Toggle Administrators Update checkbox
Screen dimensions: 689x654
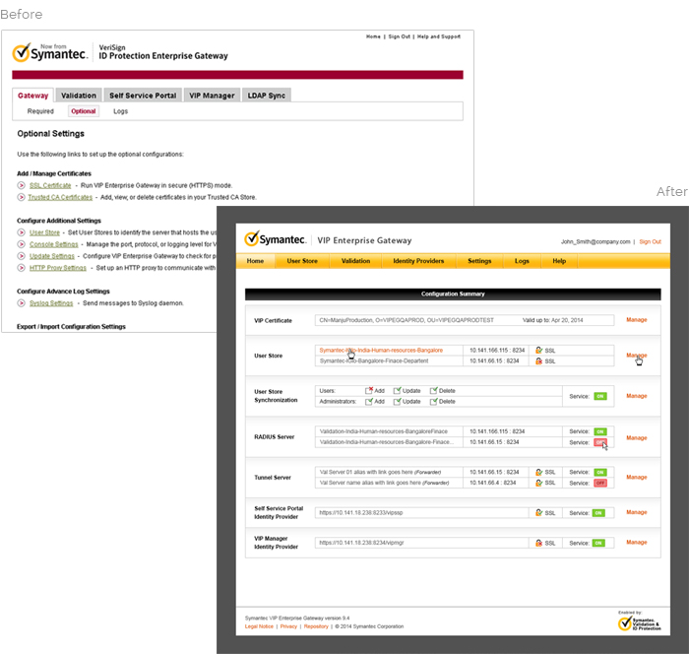point(398,401)
